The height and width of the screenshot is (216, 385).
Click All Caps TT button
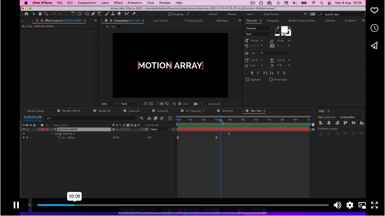(265, 73)
